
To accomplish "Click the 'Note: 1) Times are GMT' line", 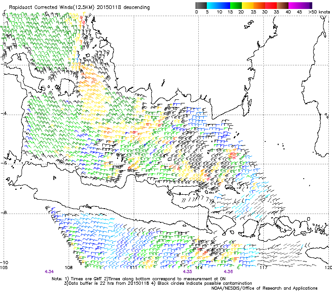I will click(x=139, y=279).
